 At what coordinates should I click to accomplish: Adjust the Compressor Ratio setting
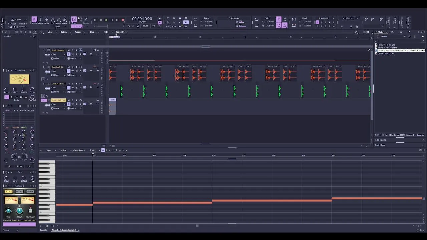(x=16, y=97)
